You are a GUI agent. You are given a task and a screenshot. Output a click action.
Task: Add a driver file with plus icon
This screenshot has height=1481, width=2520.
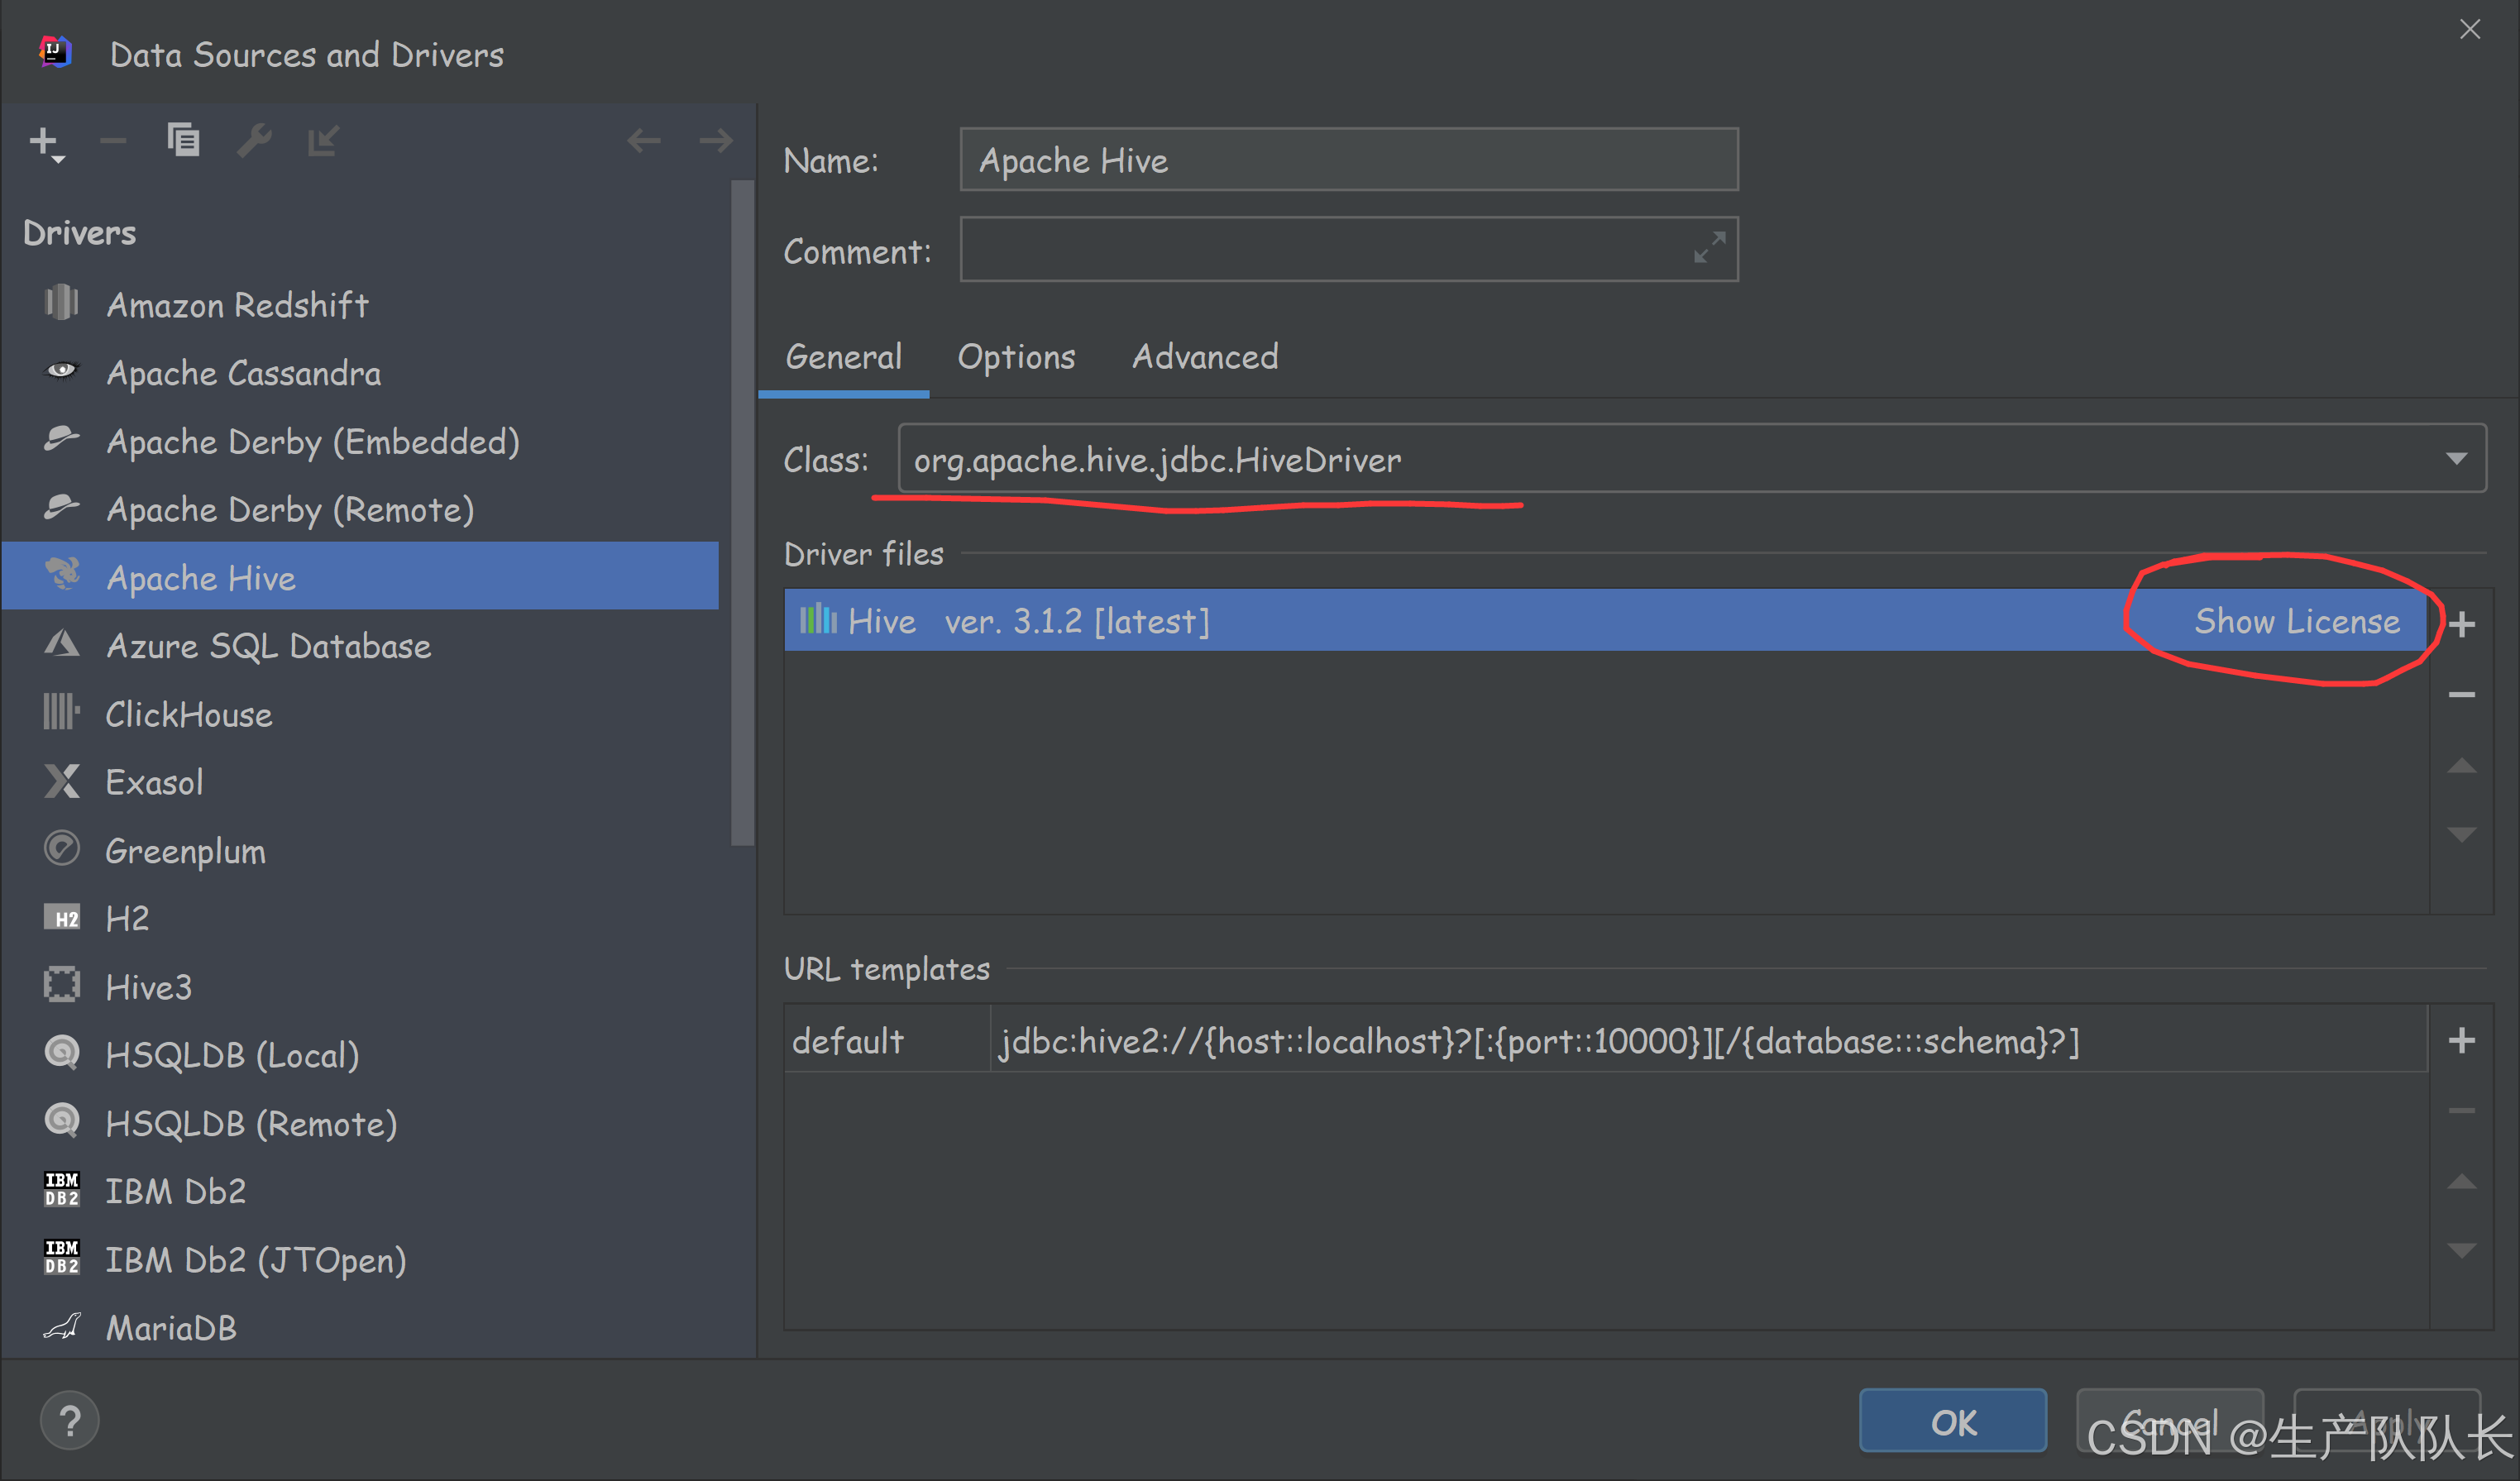point(2461,624)
